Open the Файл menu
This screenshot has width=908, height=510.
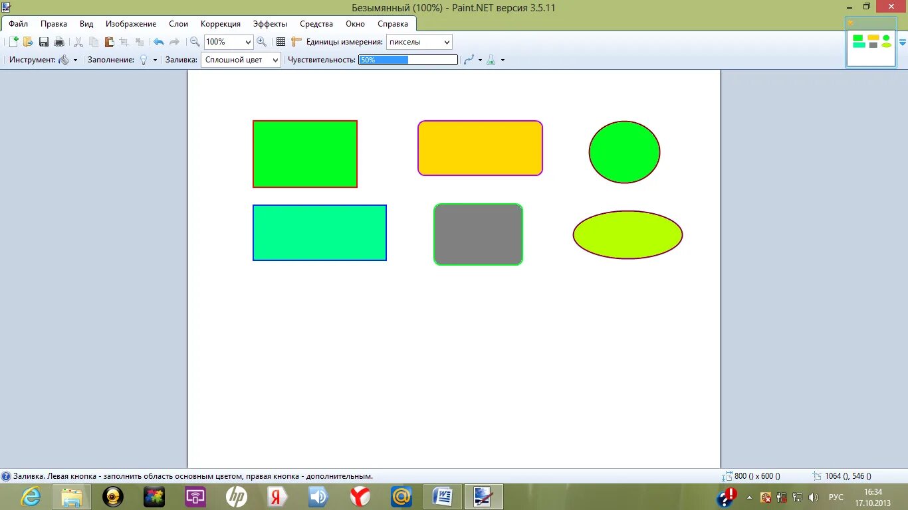[x=18, y=24]
